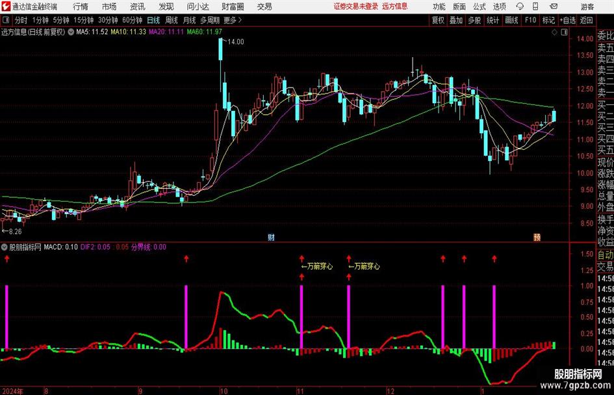Switch to the 周线 weekly tab
Image resolution: width=614 pixels, height=395 pixels.
click(x=171, y=20)
